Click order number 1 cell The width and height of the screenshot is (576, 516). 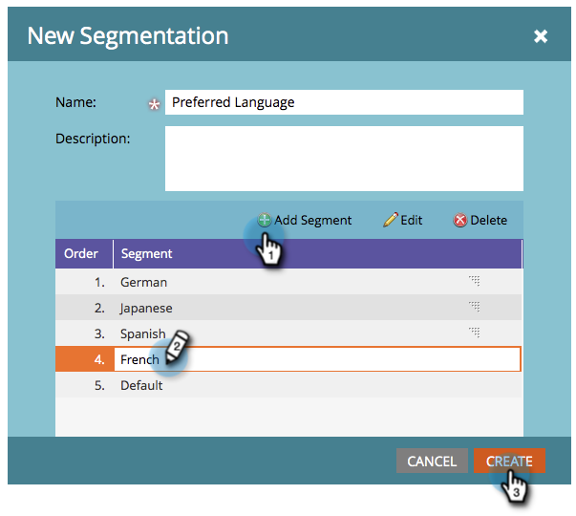coord(98,282)
